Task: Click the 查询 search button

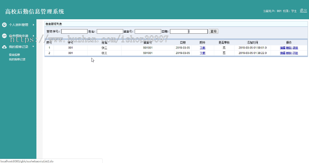Action: 213,31
